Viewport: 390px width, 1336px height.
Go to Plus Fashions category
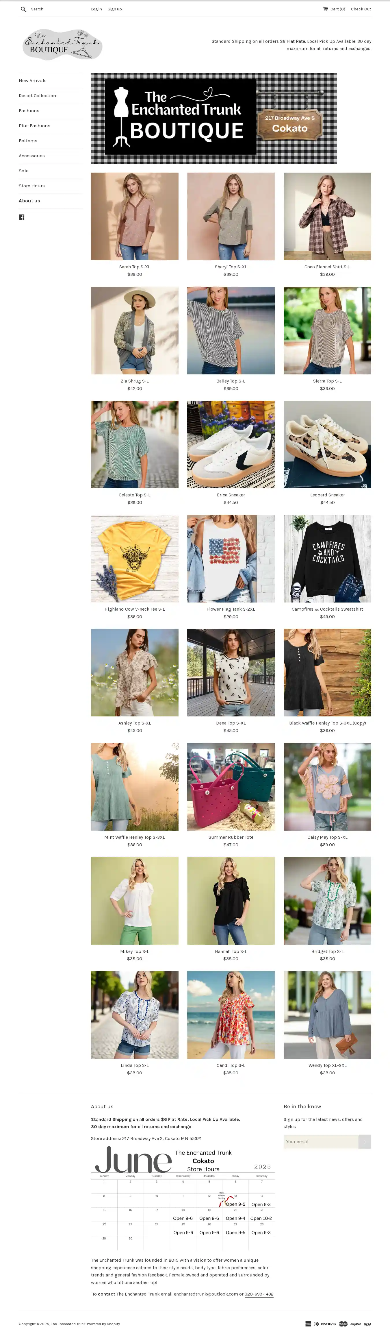click(35, 126)
